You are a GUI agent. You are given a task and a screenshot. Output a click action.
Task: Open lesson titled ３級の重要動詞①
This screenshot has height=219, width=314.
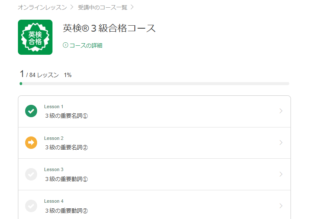(x=66, y=179)
